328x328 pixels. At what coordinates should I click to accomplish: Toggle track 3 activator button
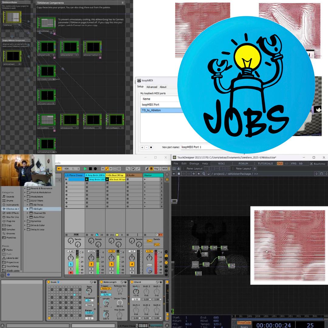click(111, 264)
